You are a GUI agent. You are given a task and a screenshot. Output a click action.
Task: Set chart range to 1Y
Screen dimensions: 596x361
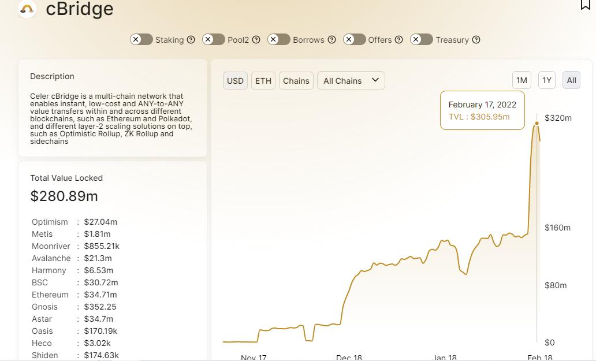pos(546,81)
